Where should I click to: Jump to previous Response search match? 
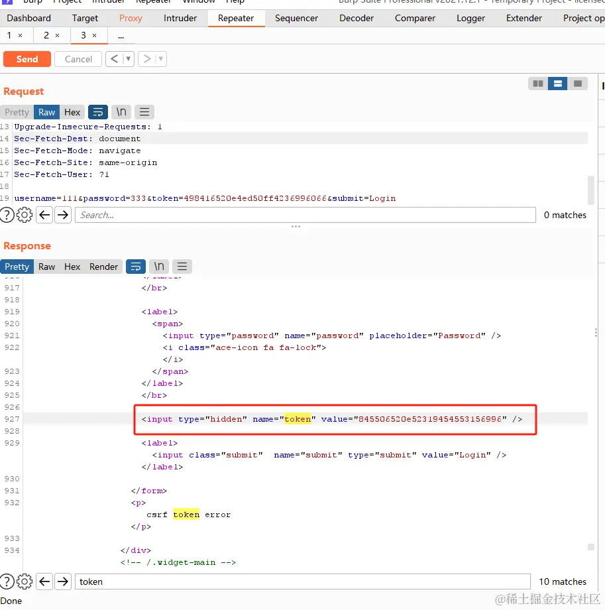pos(44,581)
